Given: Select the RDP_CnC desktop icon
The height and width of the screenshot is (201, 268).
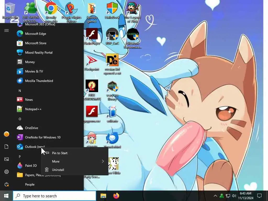Looking at the screenshot, I should (x=112, y=37).
